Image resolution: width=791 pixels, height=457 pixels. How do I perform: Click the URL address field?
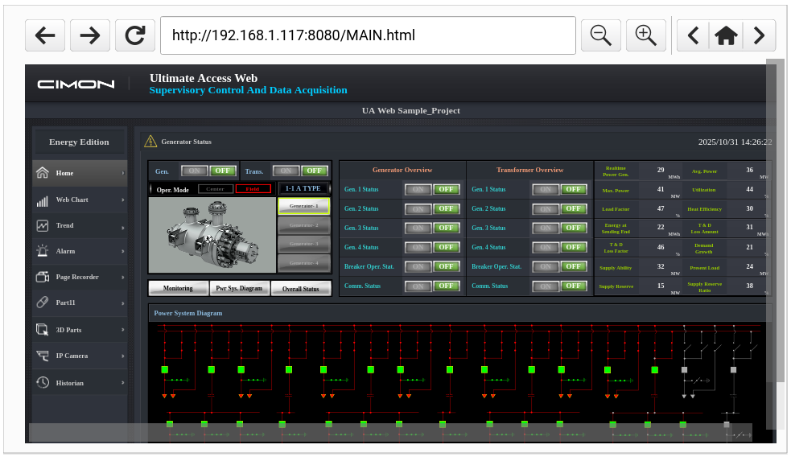point(368,35)
